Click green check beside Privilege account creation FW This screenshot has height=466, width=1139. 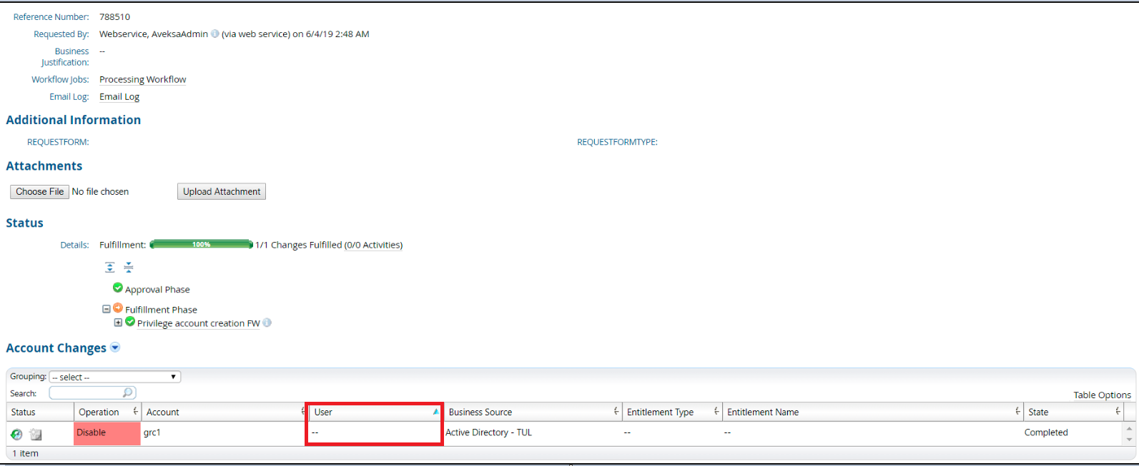click(130, 322)
